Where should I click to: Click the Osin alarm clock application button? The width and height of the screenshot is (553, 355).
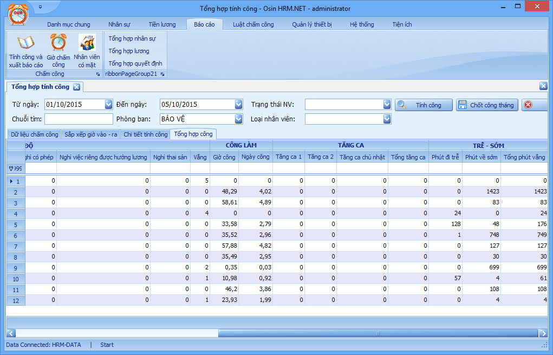point(17,15)
